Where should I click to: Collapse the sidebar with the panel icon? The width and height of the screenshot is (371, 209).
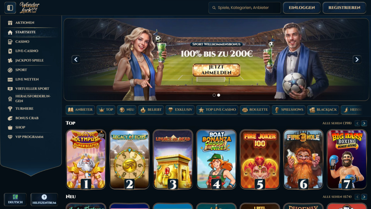[10, 8]
